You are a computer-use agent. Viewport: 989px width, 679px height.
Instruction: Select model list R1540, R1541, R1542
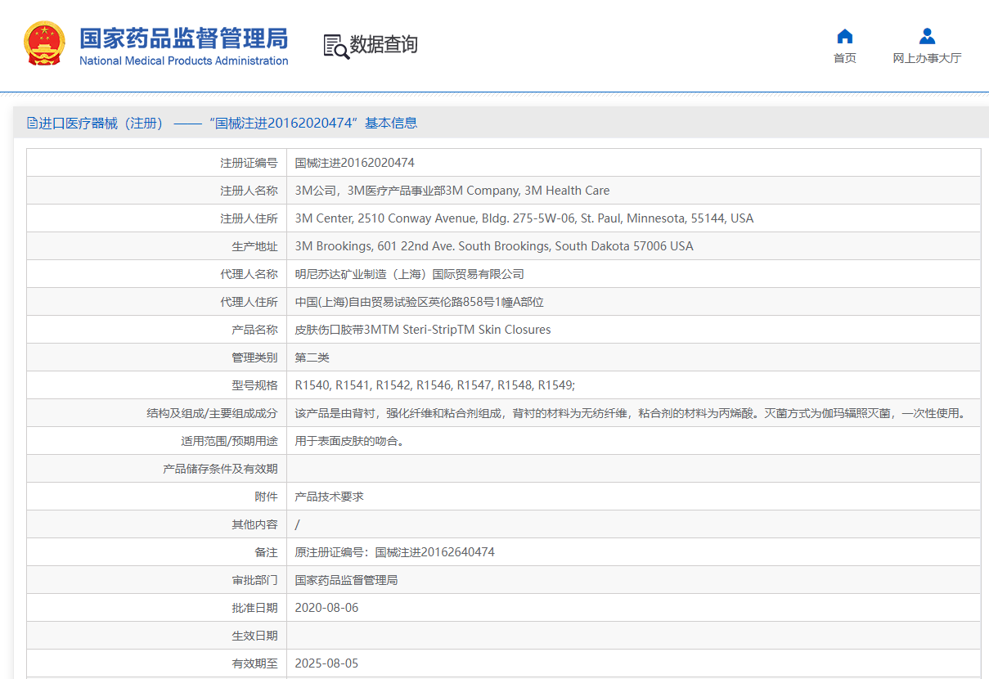coord(435,385)
